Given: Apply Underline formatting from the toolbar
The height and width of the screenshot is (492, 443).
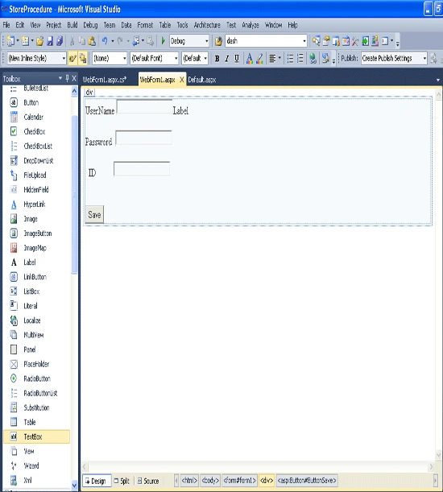Looking at the screenshot, I should (237, 59).
